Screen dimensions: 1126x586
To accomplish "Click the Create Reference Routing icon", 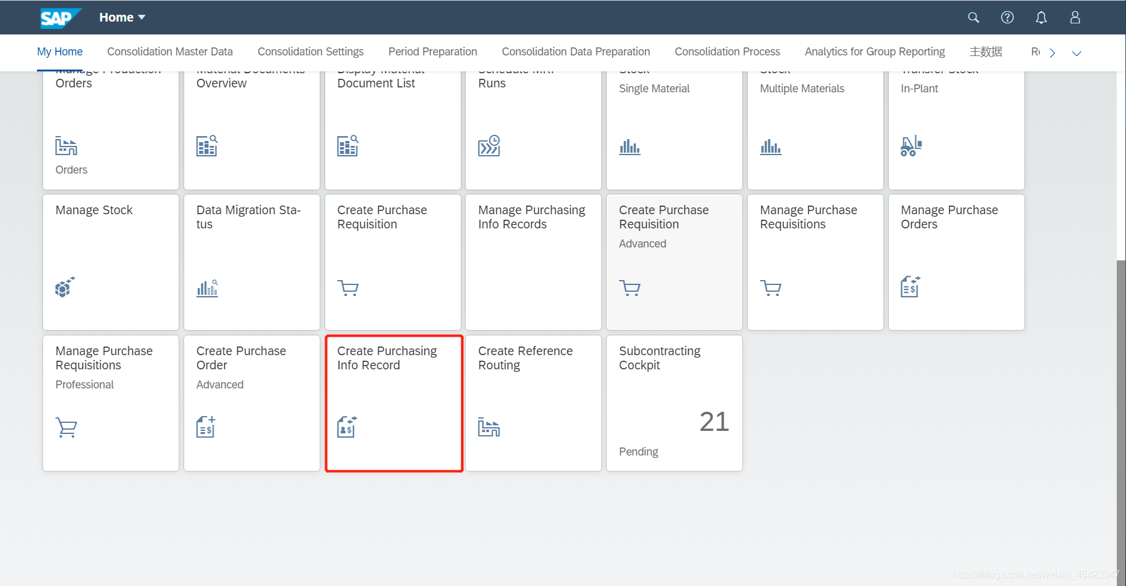I will [x=489, y=427].
